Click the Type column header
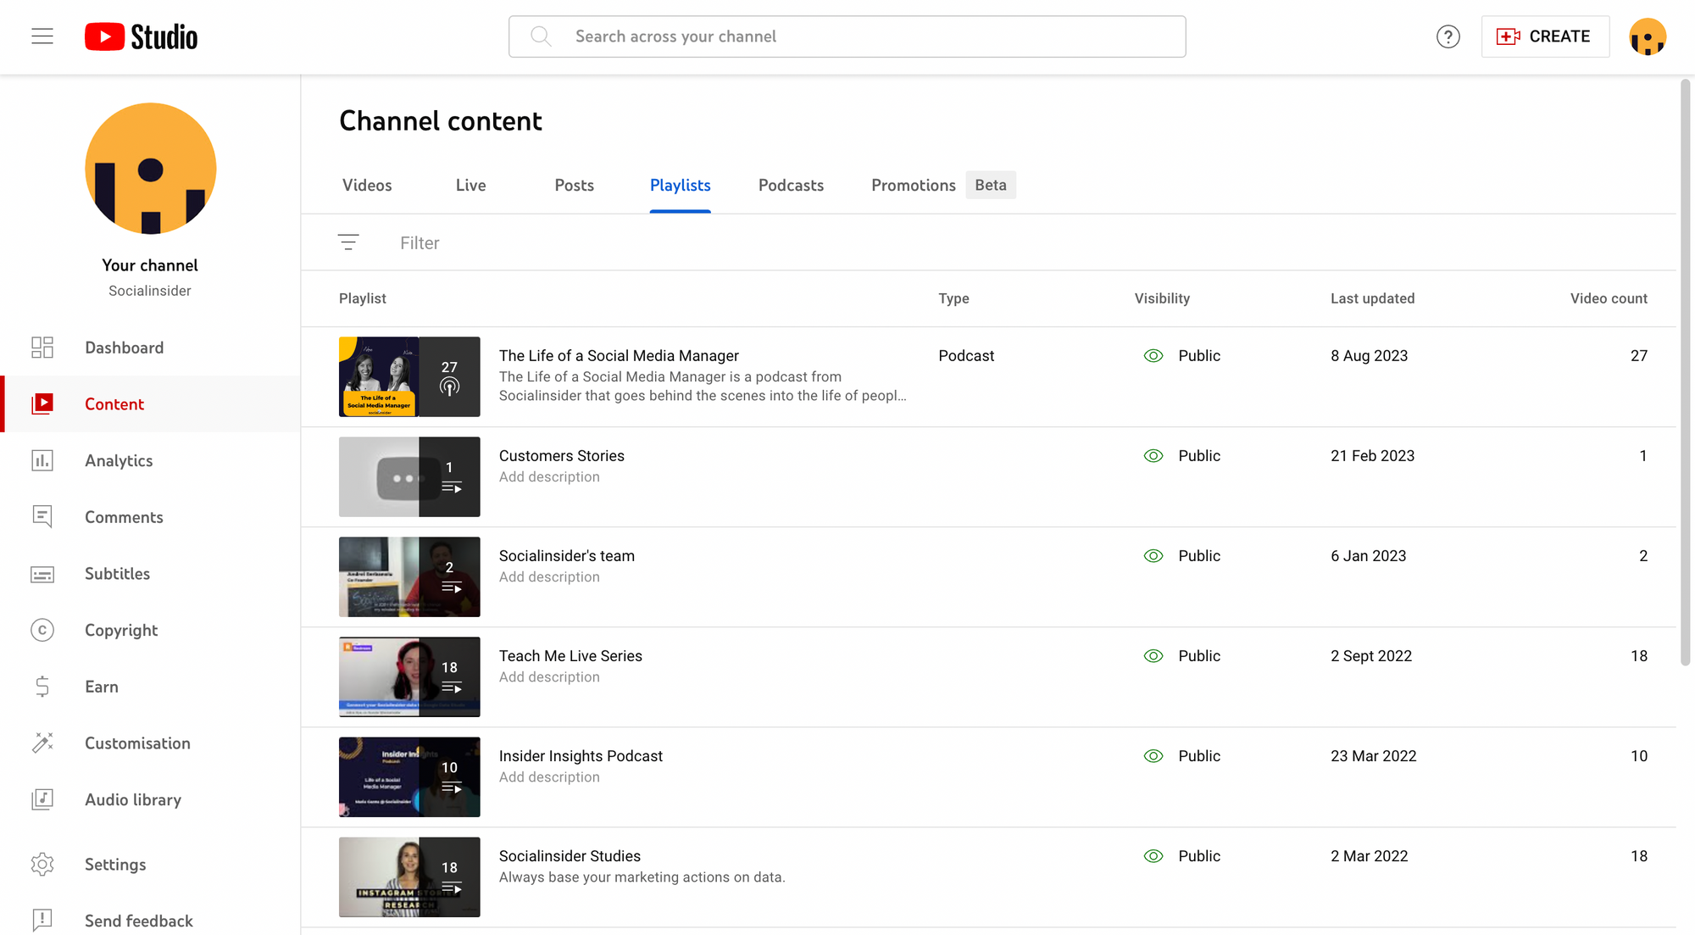Viewport: 1695px width, 935px height. click(x=953, y=298)
